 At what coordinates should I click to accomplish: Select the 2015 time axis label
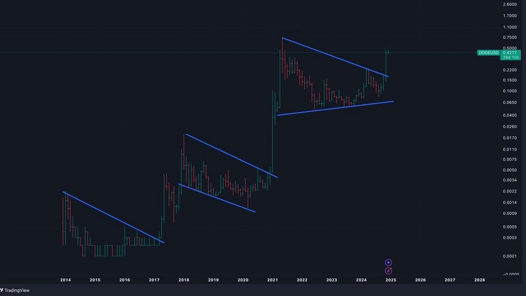click(x=95, y=280)
